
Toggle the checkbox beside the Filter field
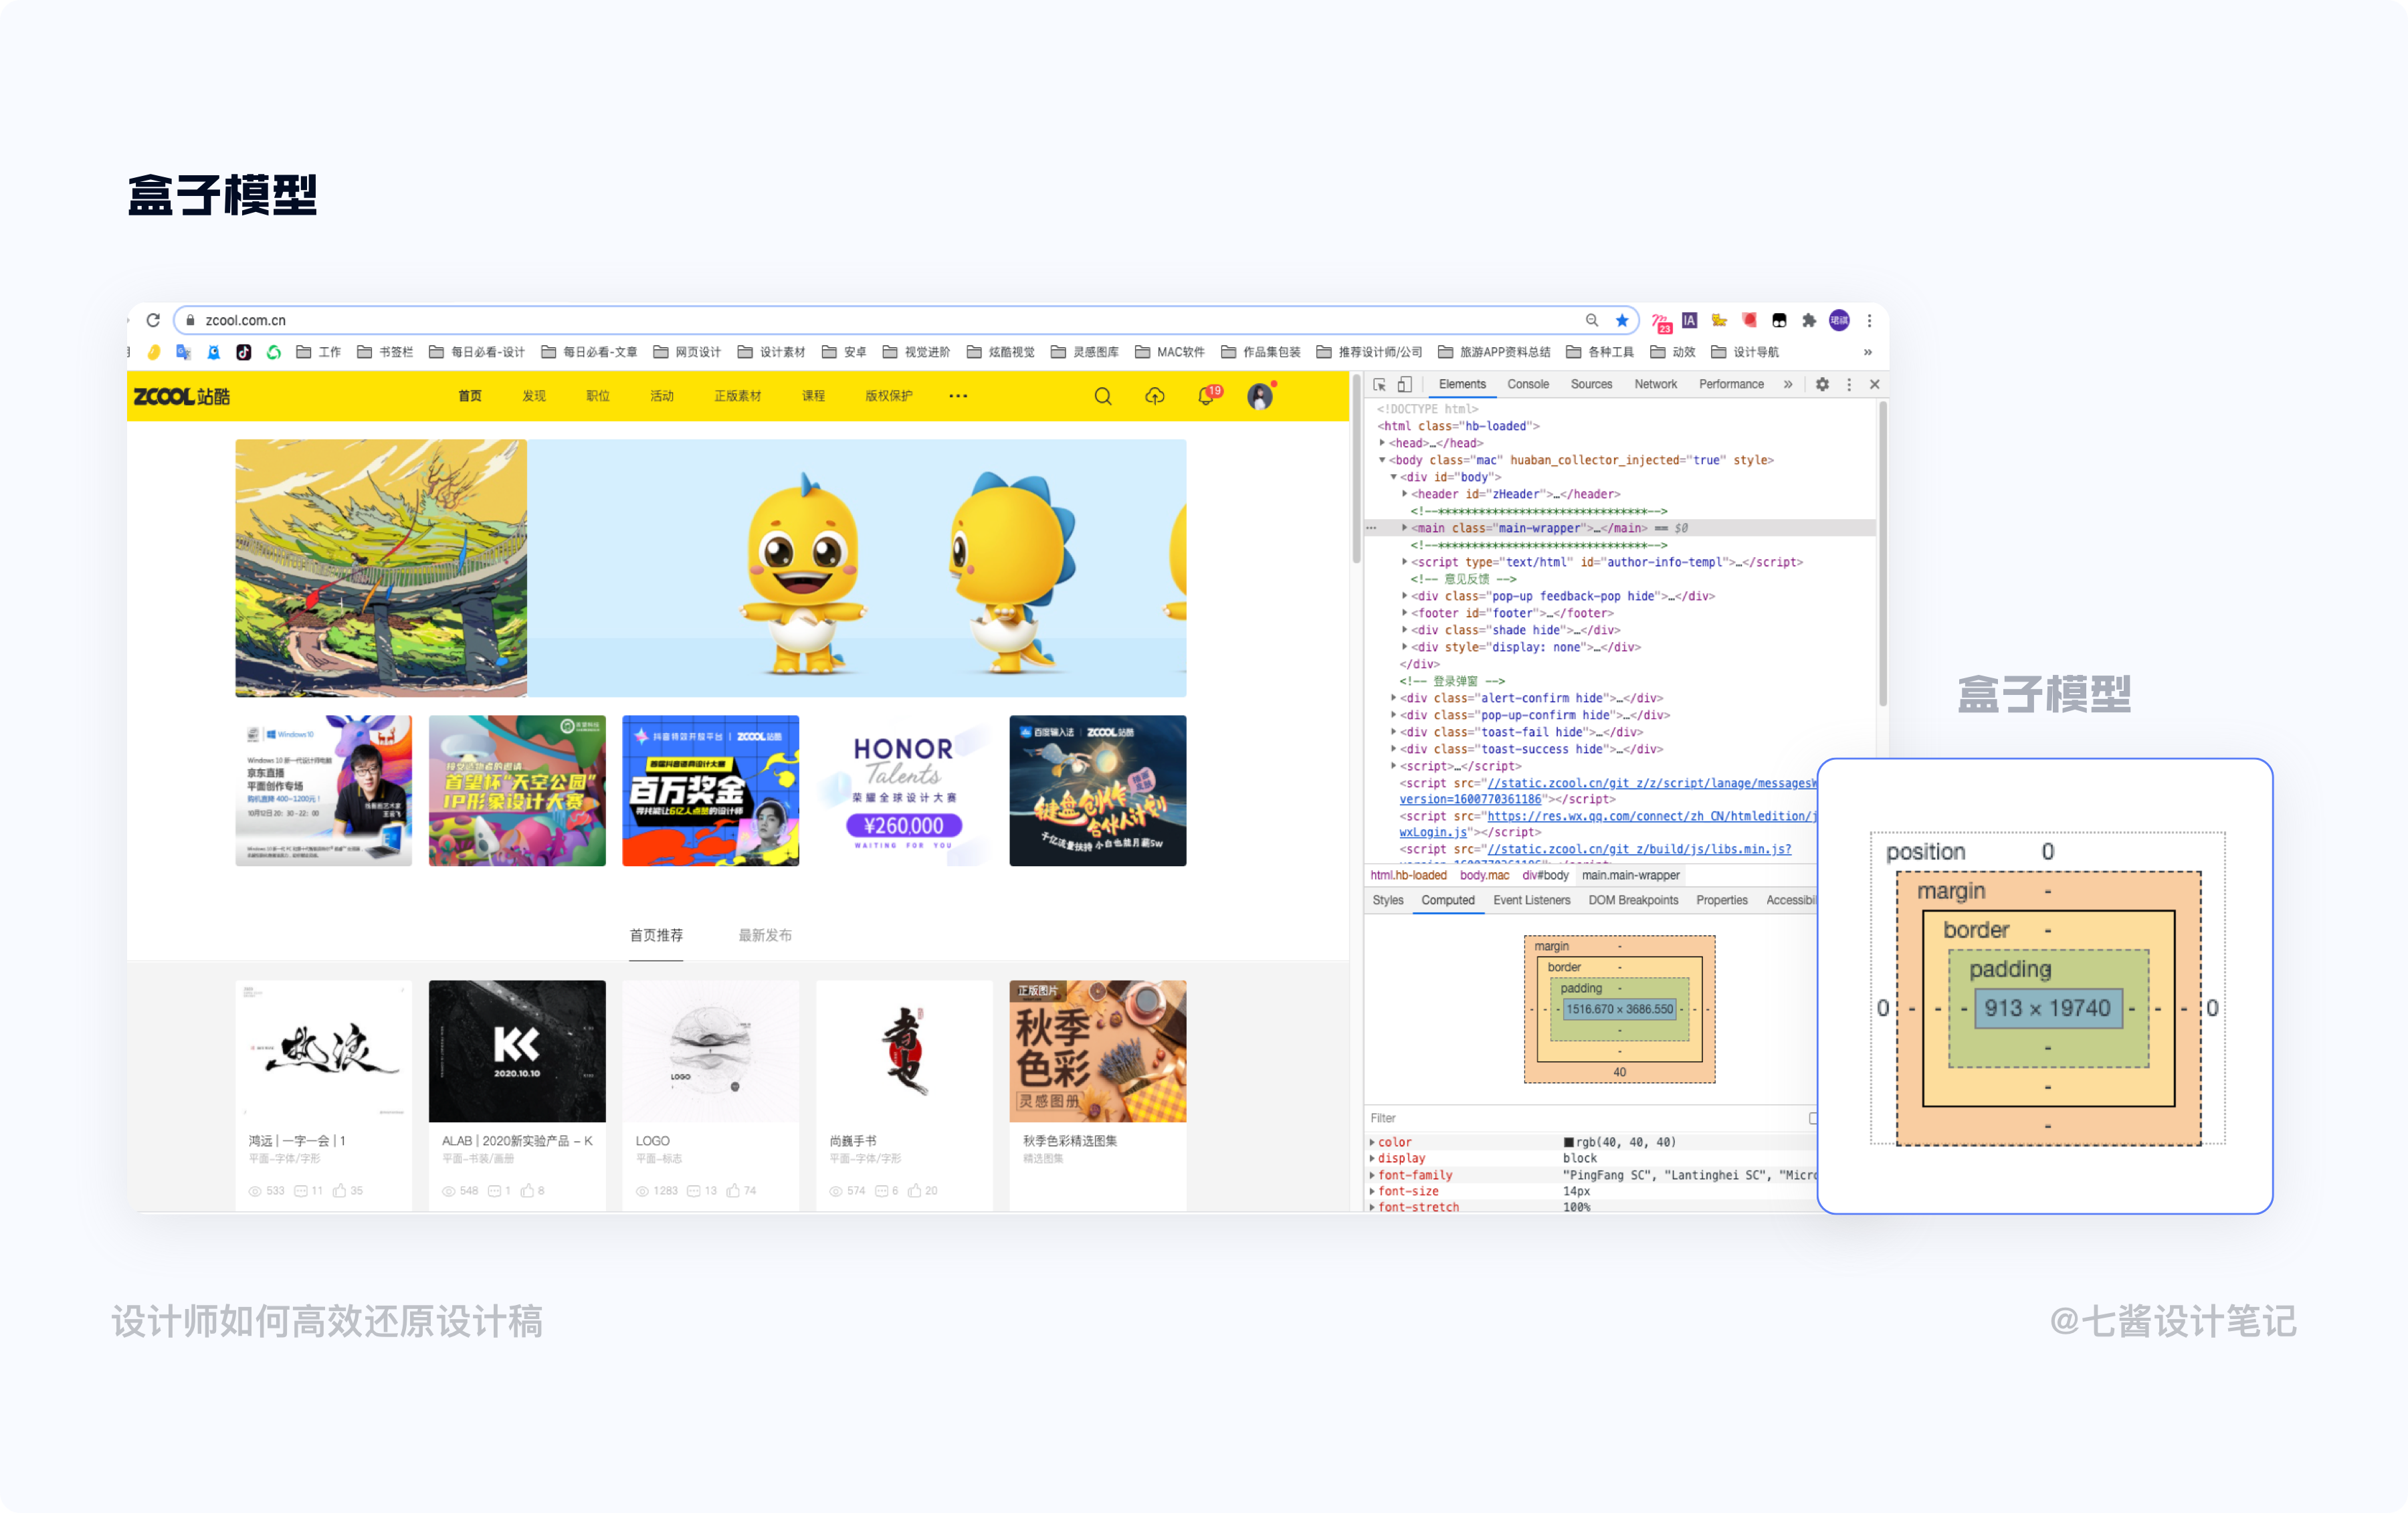1813,1118
